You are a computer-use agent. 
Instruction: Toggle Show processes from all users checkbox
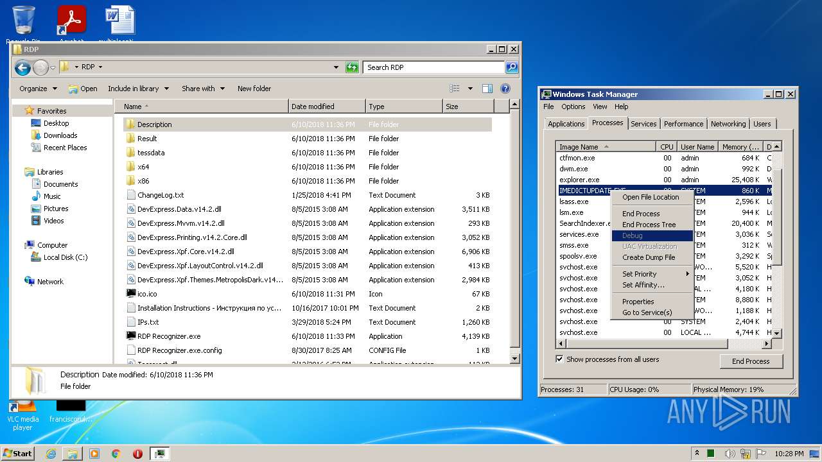click(559, 359)
